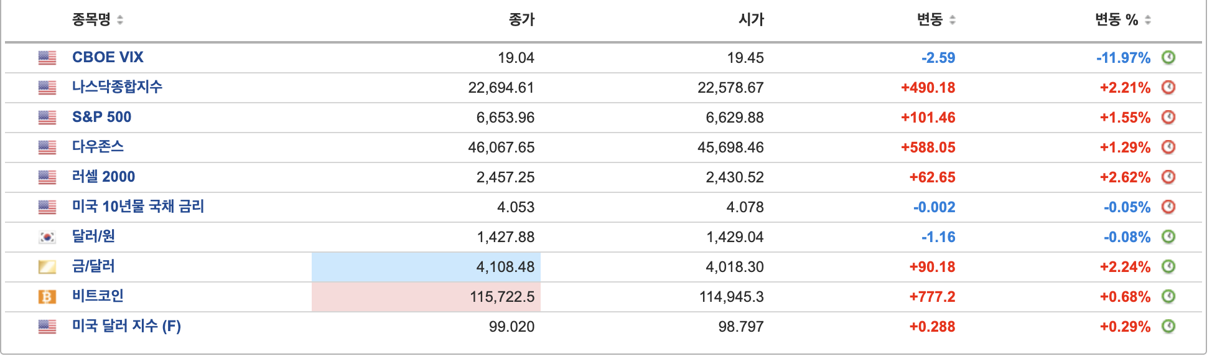Image resolution: width=1212 pixels, height=356 pixels.
Task: Click the change value +490.18
Action: (x=928, y=88)
